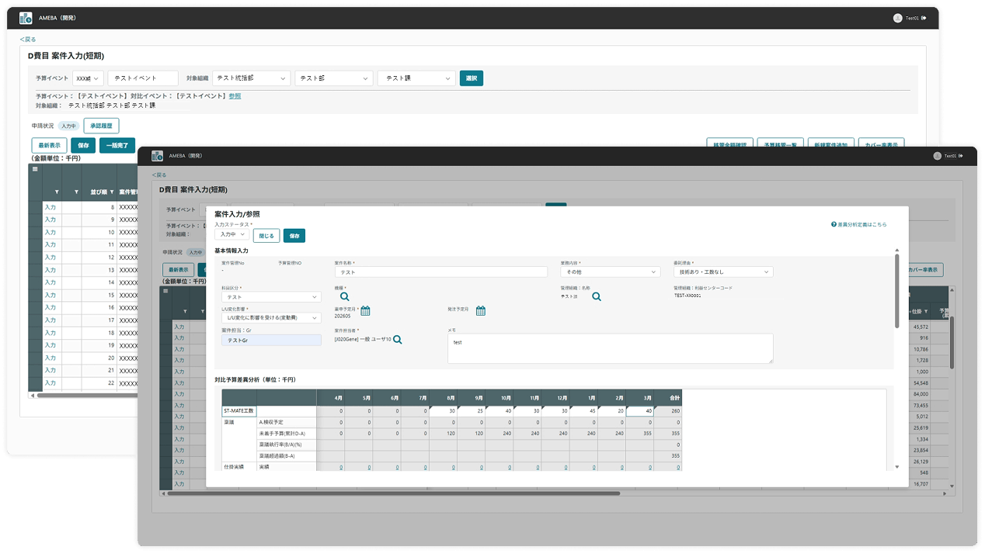Open the 稟申予定月 calendar picker
The width and height of the screenshot is (985, 557).
pyautogui.click(x=365, y=311)
